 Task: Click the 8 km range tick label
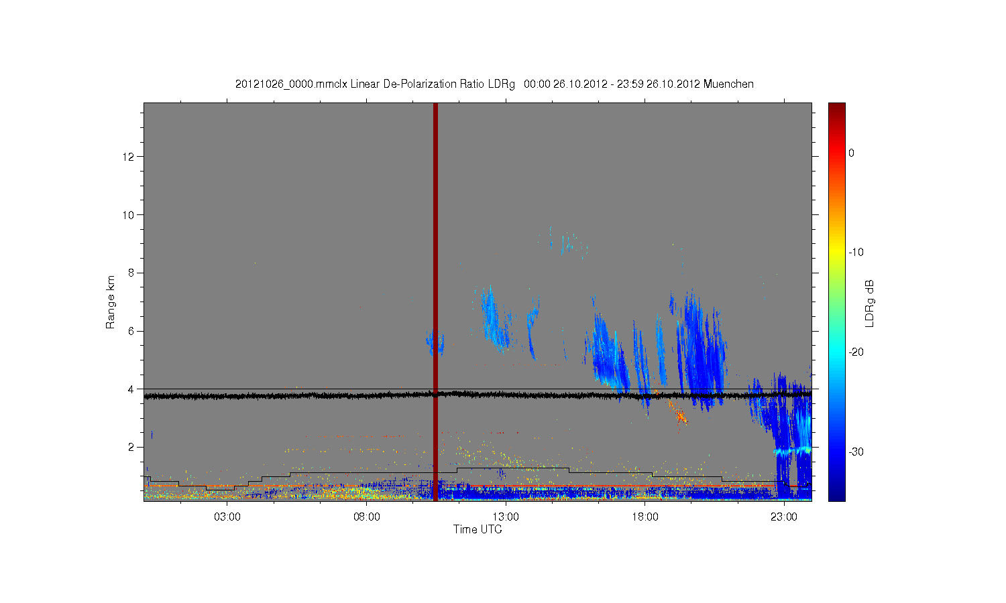tap(131, 273)
